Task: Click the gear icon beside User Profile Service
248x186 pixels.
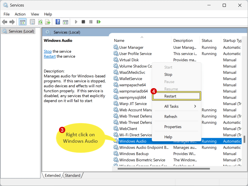Action: coord(116,53)
